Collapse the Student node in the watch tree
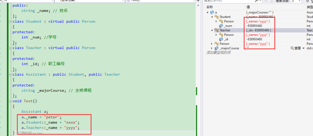Image resolution: width=313 pixels, height=136 pixels. (212, 17)
